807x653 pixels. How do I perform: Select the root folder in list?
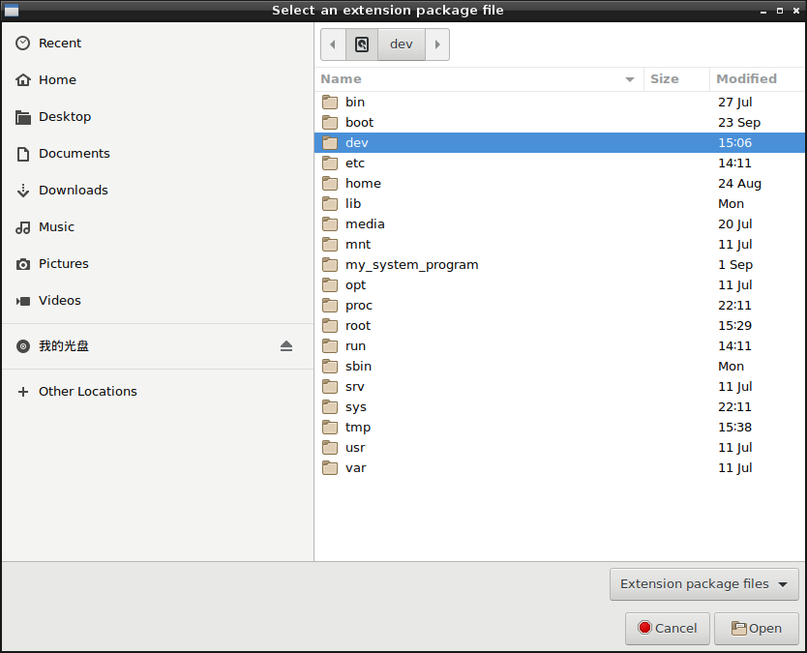[x=559, y=326]
